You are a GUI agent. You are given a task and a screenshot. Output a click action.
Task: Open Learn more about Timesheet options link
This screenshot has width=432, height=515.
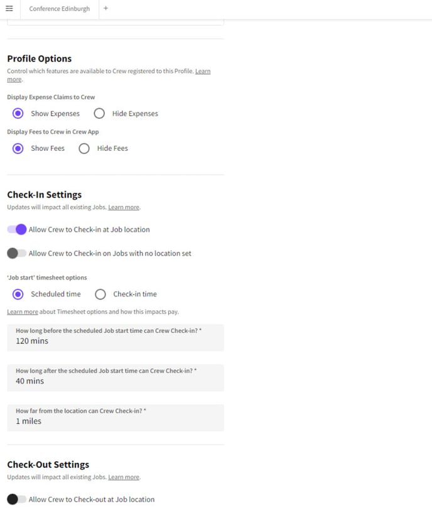(x=23, y=312)
